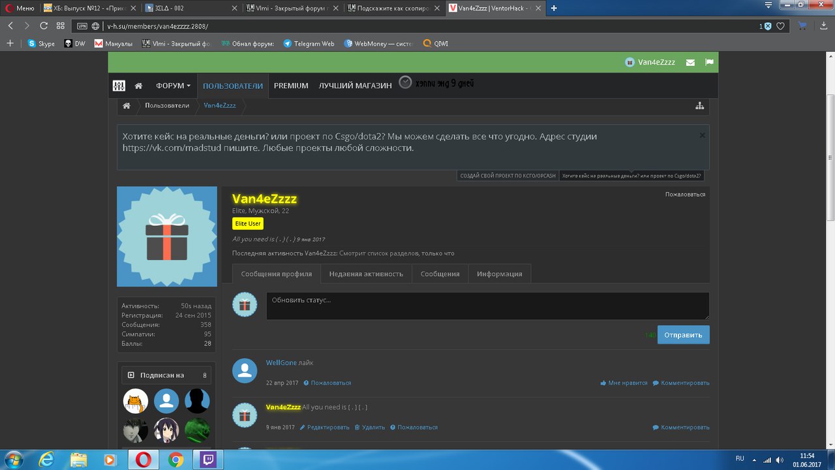Open the PREMIUM menu item
Image resolution: width=835 pixels, height=470 pixels.
291,86
